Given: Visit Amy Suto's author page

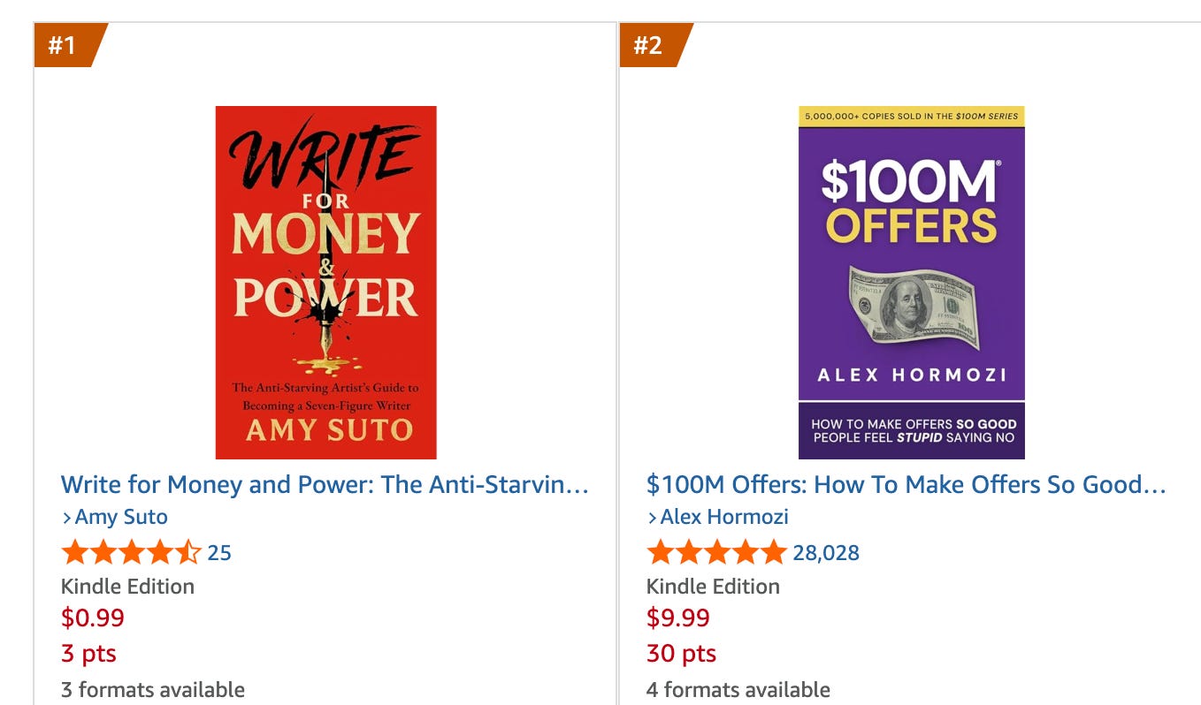Looking at the screenshot, I should point(120,517).
